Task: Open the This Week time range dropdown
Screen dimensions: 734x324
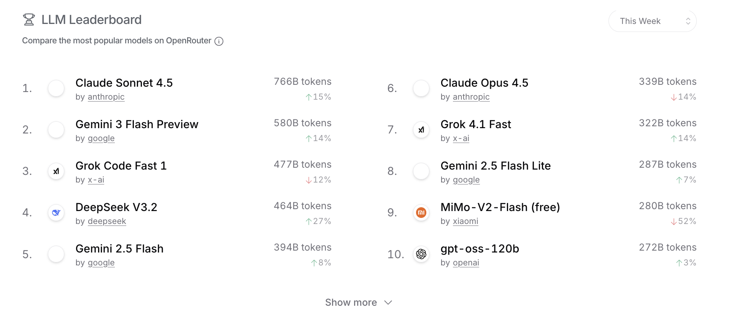Action: pos(652,21)
